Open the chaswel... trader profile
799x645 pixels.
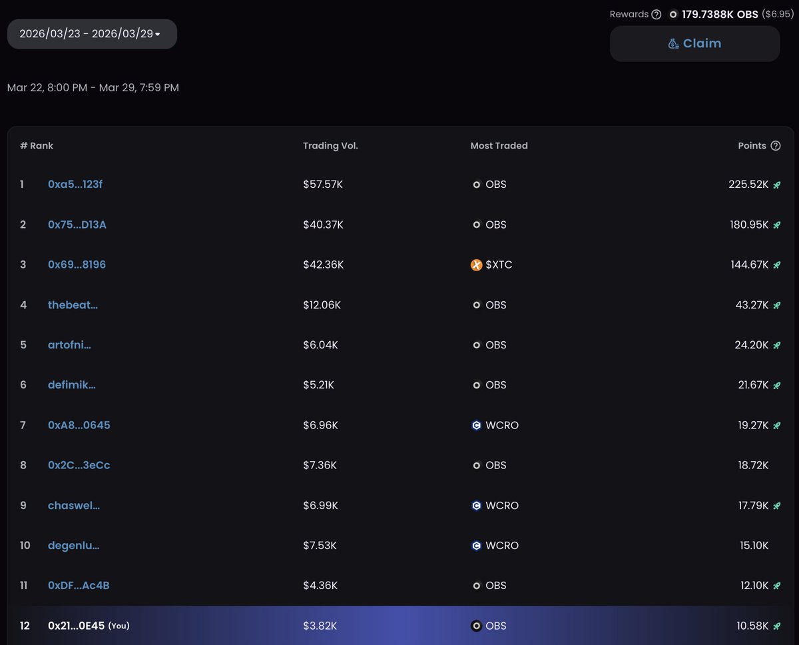74,505
